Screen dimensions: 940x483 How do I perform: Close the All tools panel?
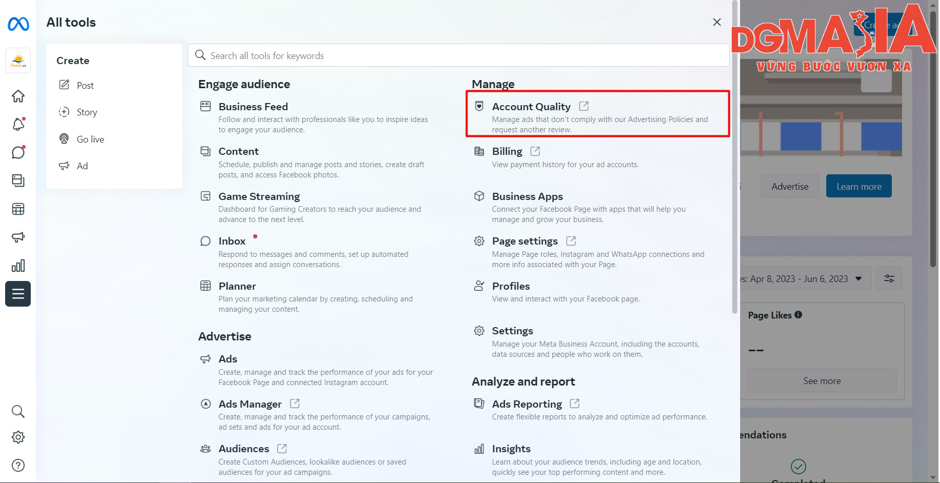pos(717,22)
